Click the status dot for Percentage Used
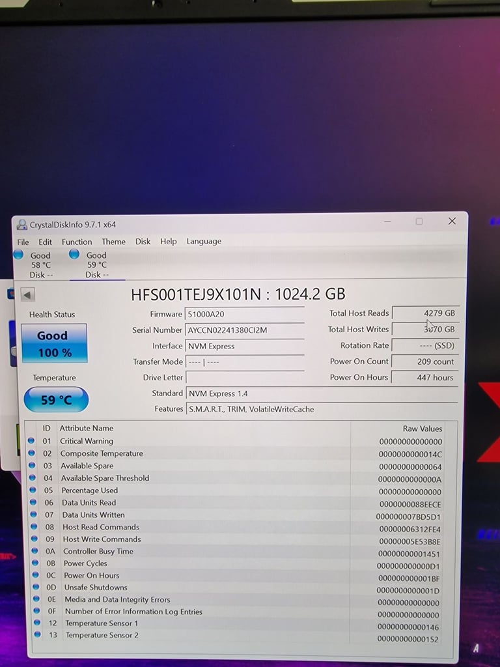500x667 pixels. tap(33, 490)
